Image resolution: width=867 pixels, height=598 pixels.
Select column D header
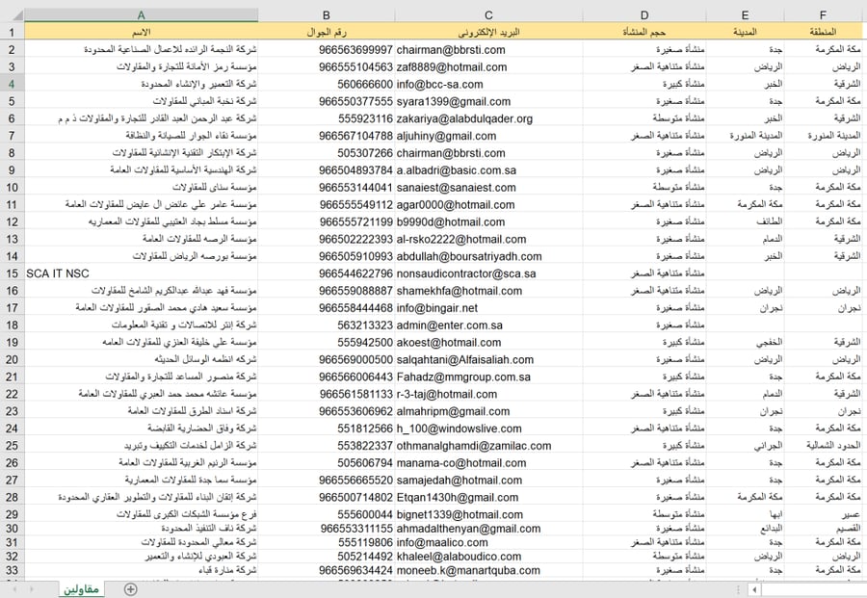point(644,15)
